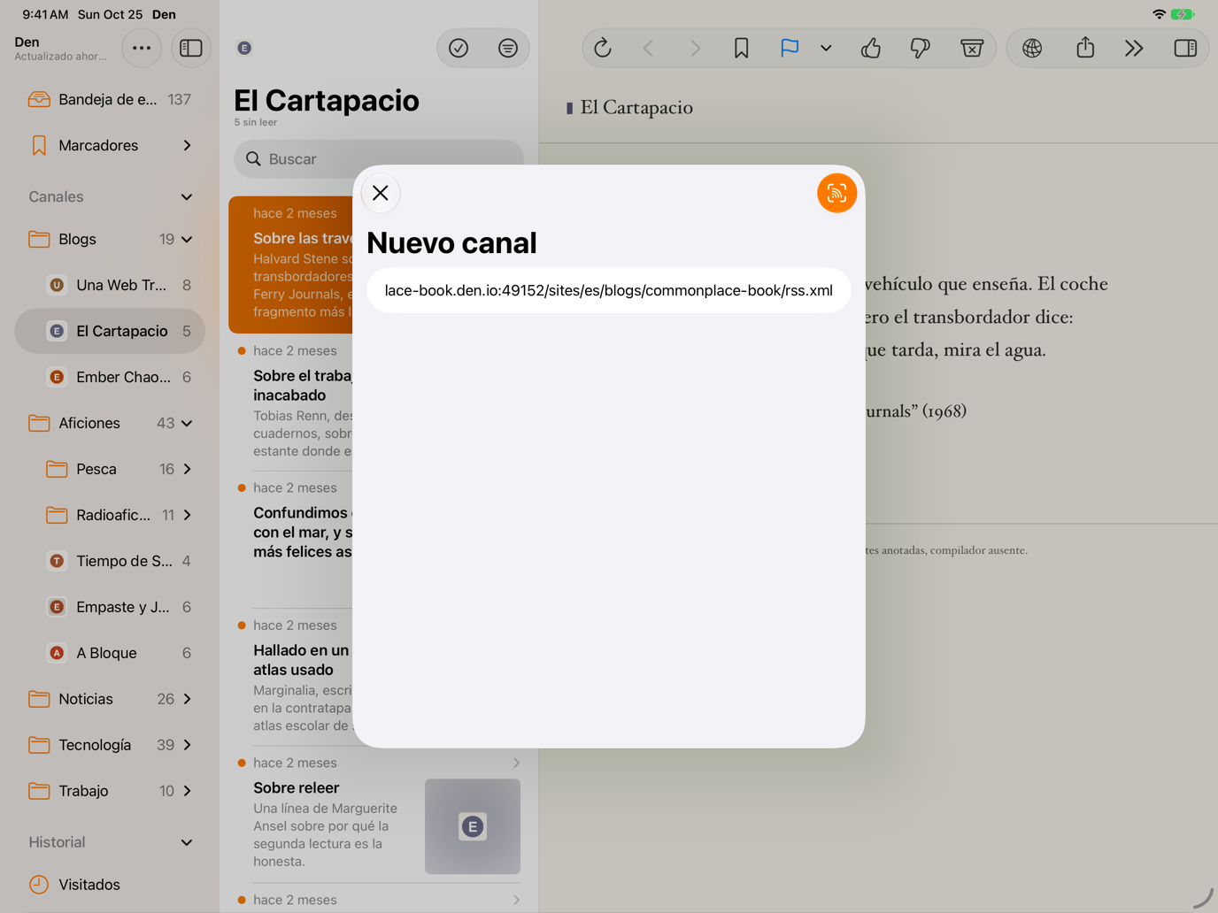Click the thumbs up icon

(871, 48)
